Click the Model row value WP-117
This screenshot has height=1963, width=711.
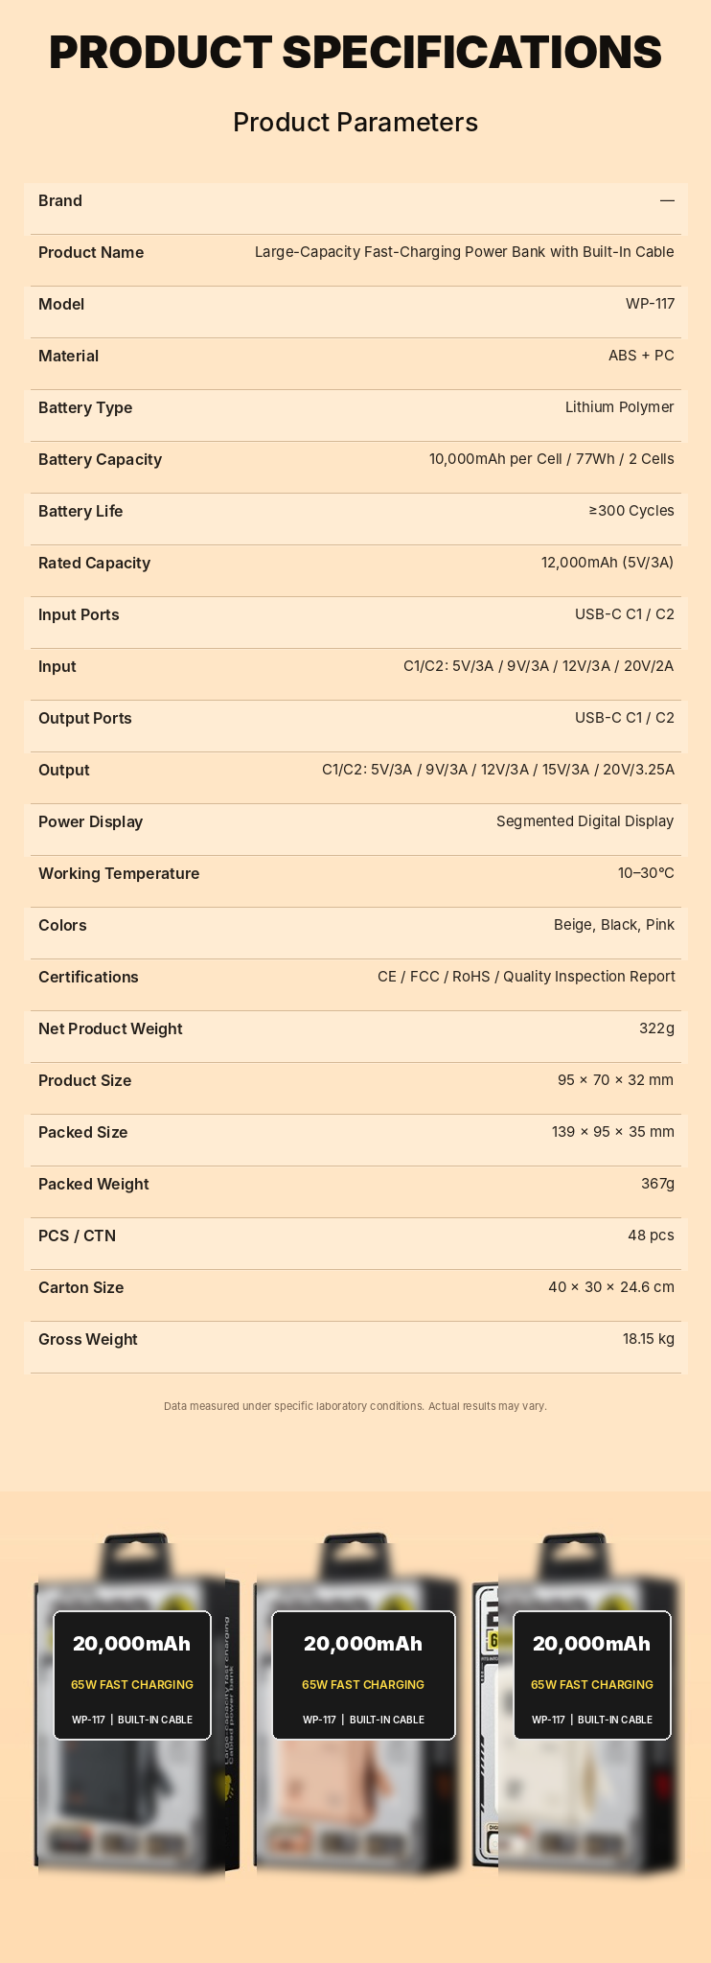[x=650, y=304]
